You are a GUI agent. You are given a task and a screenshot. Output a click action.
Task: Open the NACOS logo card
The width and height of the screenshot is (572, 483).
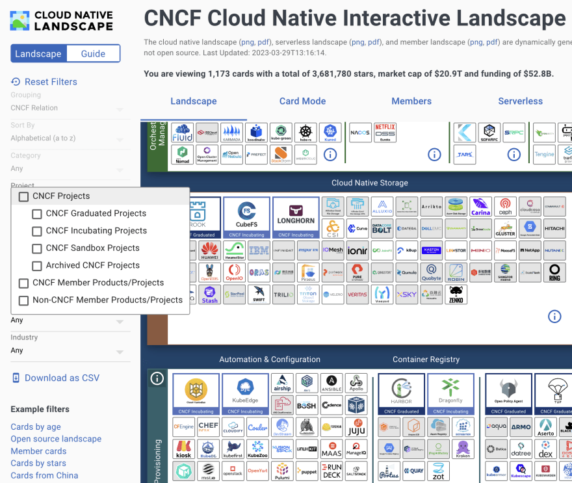pos(360,133)
